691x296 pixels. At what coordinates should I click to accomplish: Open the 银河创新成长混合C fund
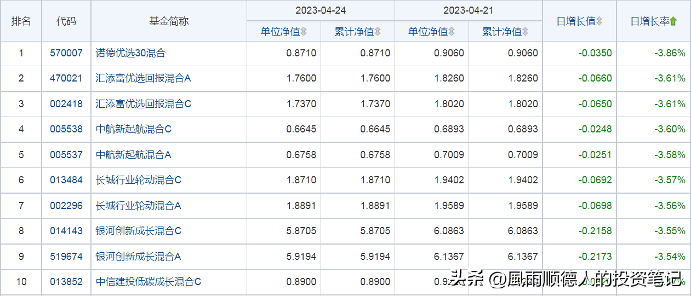[139, 231]
